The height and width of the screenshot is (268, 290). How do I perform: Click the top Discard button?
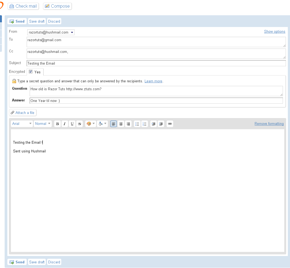(x=54, y=21)
